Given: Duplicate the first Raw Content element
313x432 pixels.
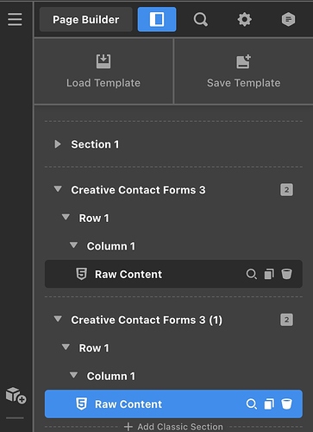Looking at the screenshot, I should (269, 274).
